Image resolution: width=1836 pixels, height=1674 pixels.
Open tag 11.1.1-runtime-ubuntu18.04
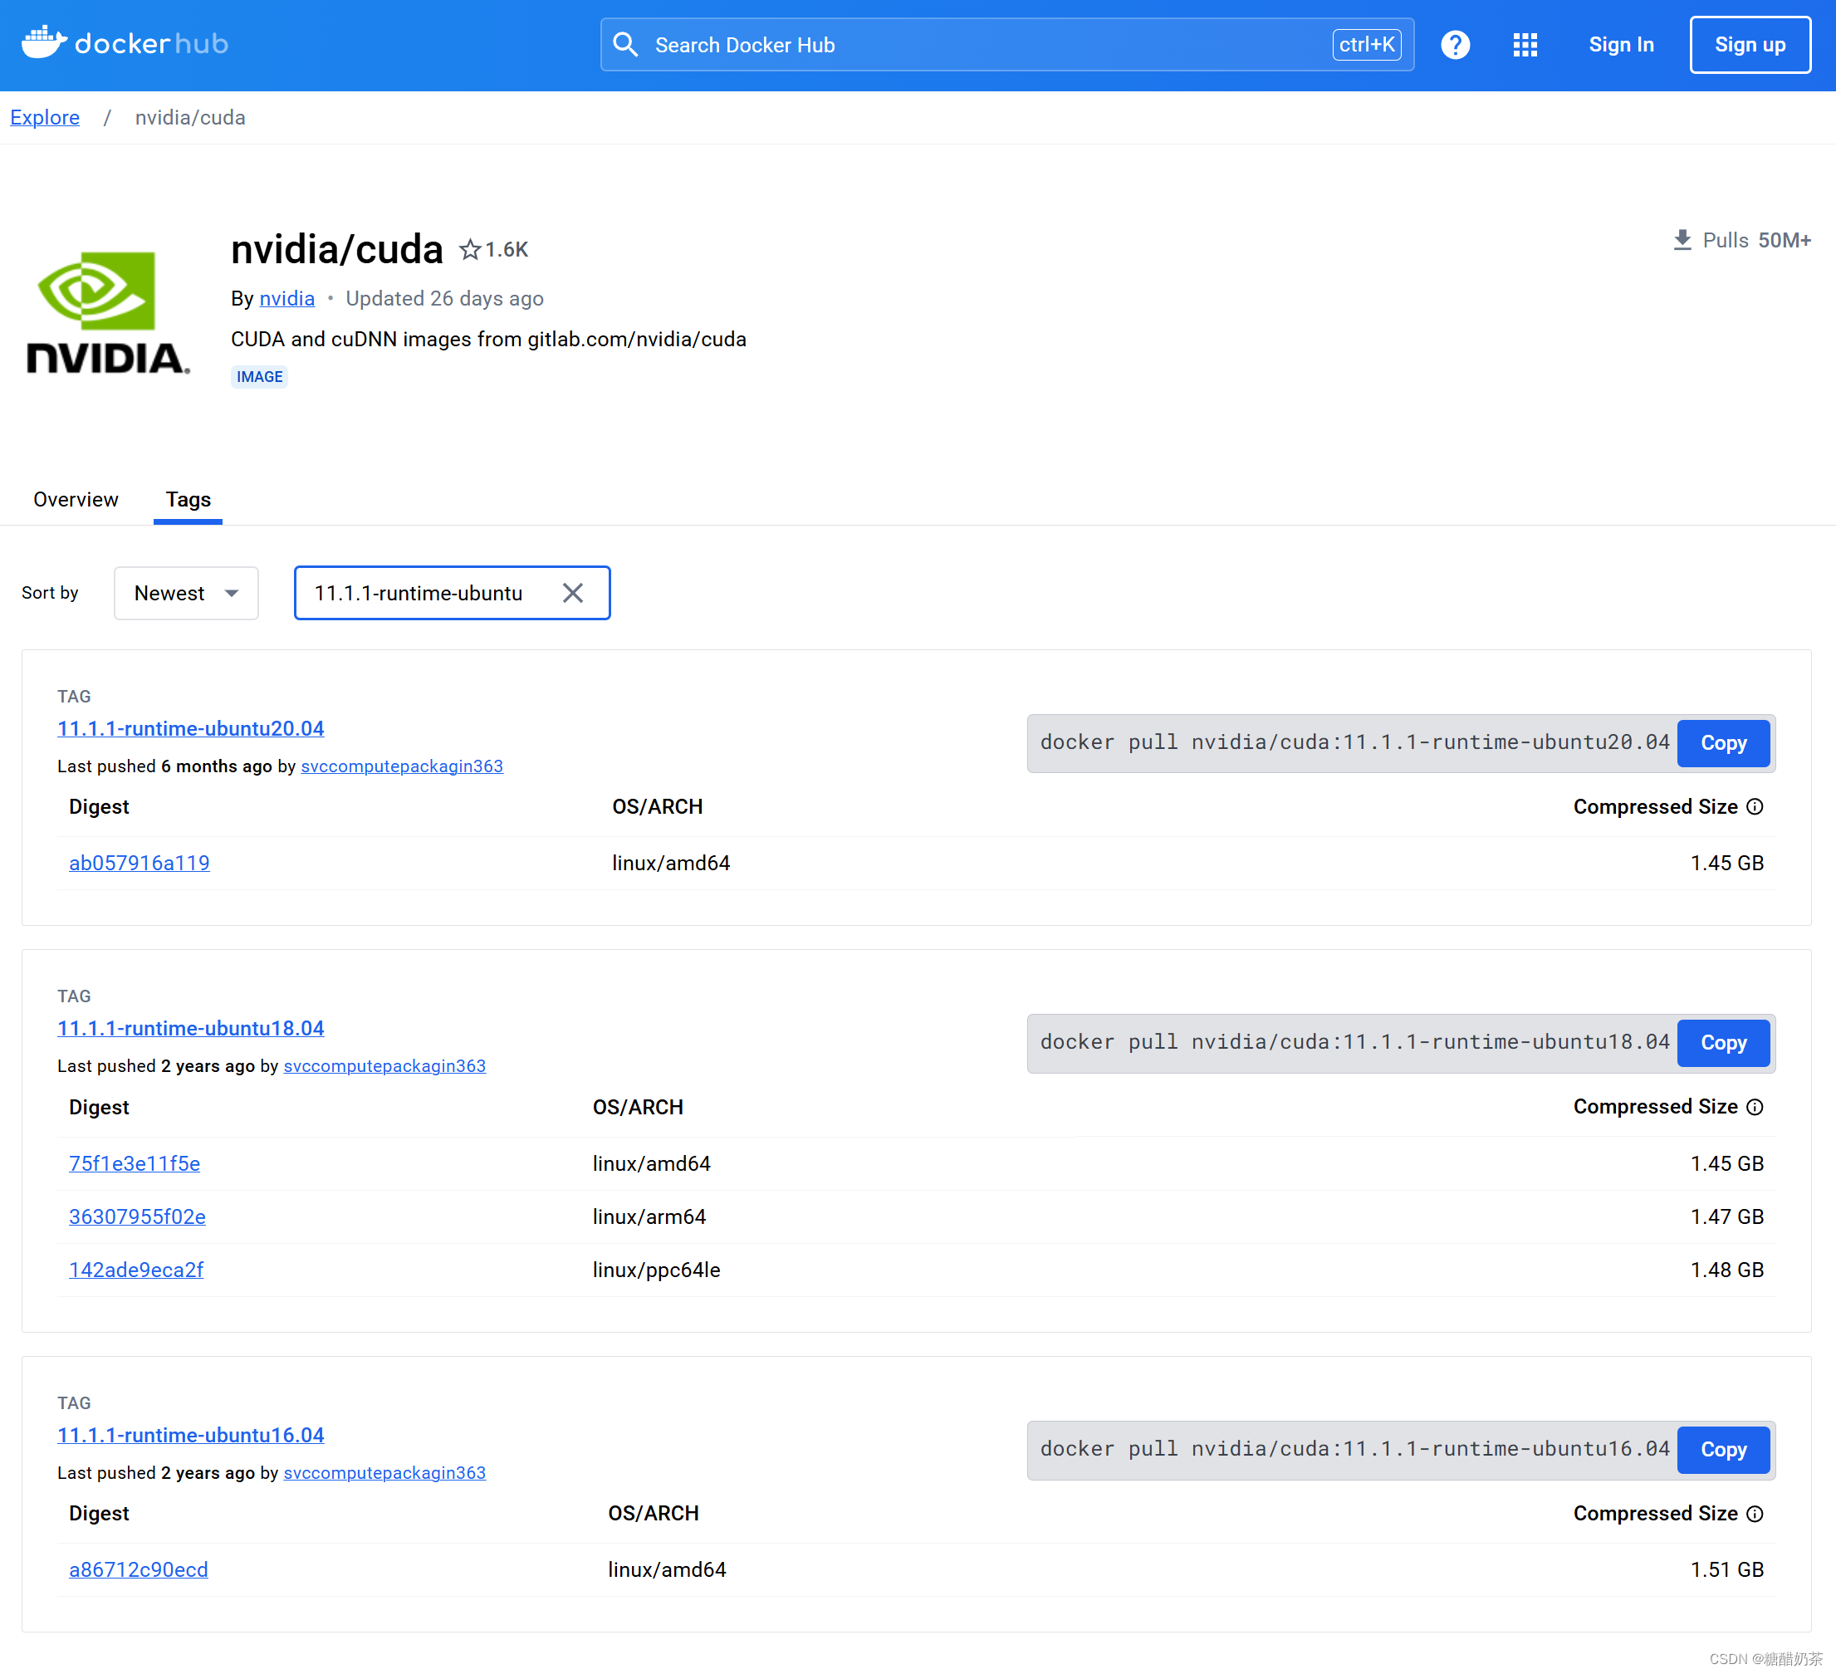pyautogui.click(x=190, y=1028)
